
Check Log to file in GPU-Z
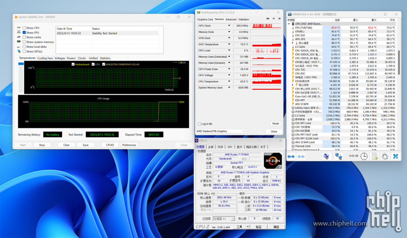click(199, 124)
